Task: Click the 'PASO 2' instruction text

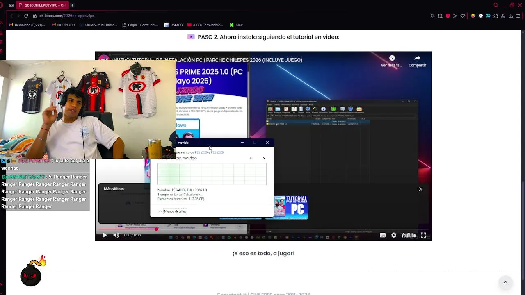Action: (x=268, y=37)
